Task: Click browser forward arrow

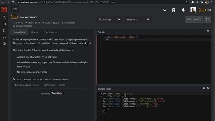Action: [8, 2]
